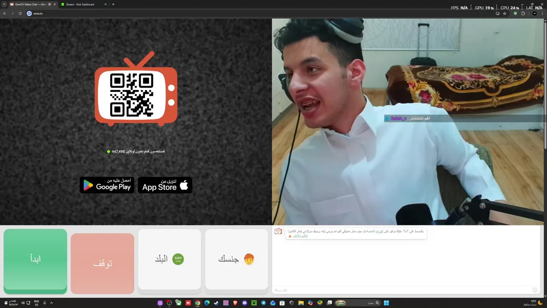Open the tab search dropdown arrow

(x=4, y=4)
